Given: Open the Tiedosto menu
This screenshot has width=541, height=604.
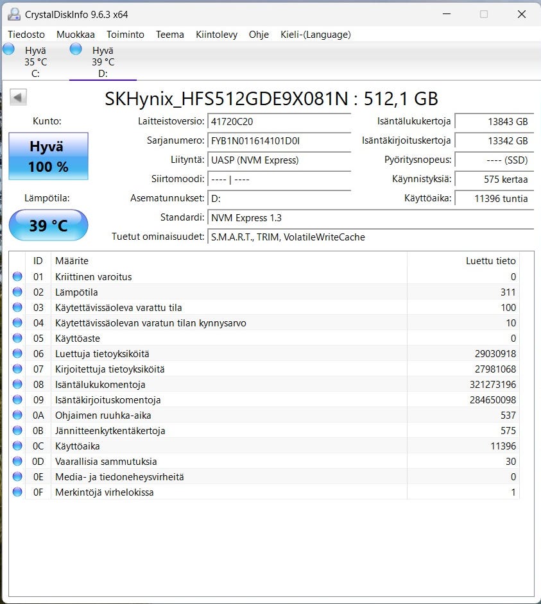Looking at the screenshot, I should click(x=26, y=35).
